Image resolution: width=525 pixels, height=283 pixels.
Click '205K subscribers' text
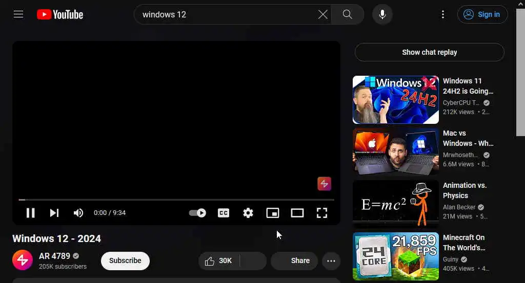(x=63, y=266)
